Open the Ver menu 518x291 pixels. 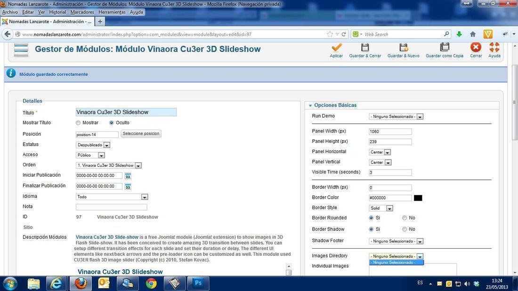(x=41, y=12)
